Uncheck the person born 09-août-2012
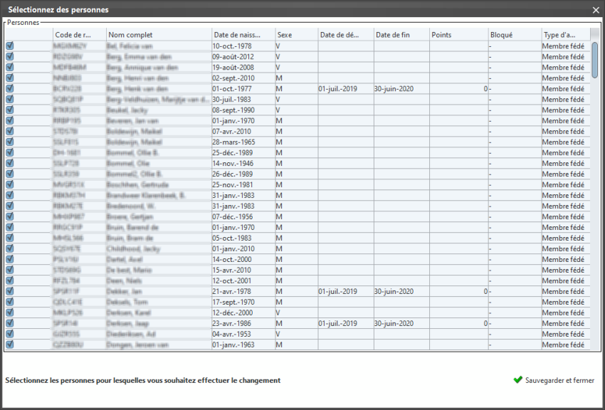This screenshot has width=605, height=410. pyautogui.click(x=10, y=57)
